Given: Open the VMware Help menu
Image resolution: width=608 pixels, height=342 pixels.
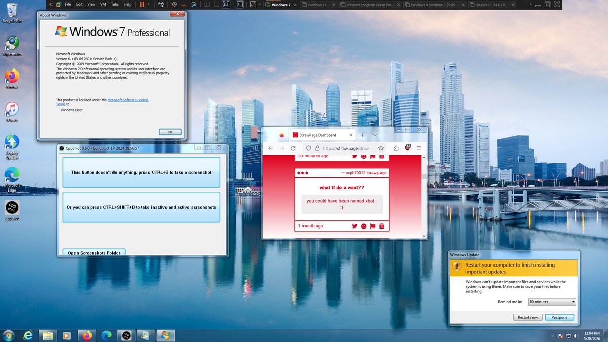Looking at the screenshot, I should coord(127,4).
